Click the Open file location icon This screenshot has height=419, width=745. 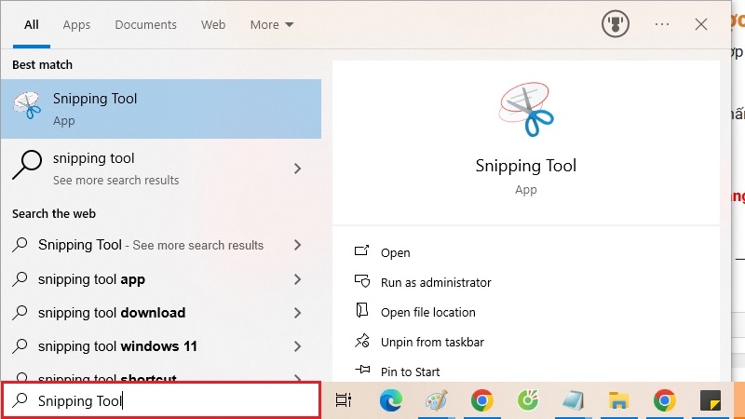coord(362,310)
